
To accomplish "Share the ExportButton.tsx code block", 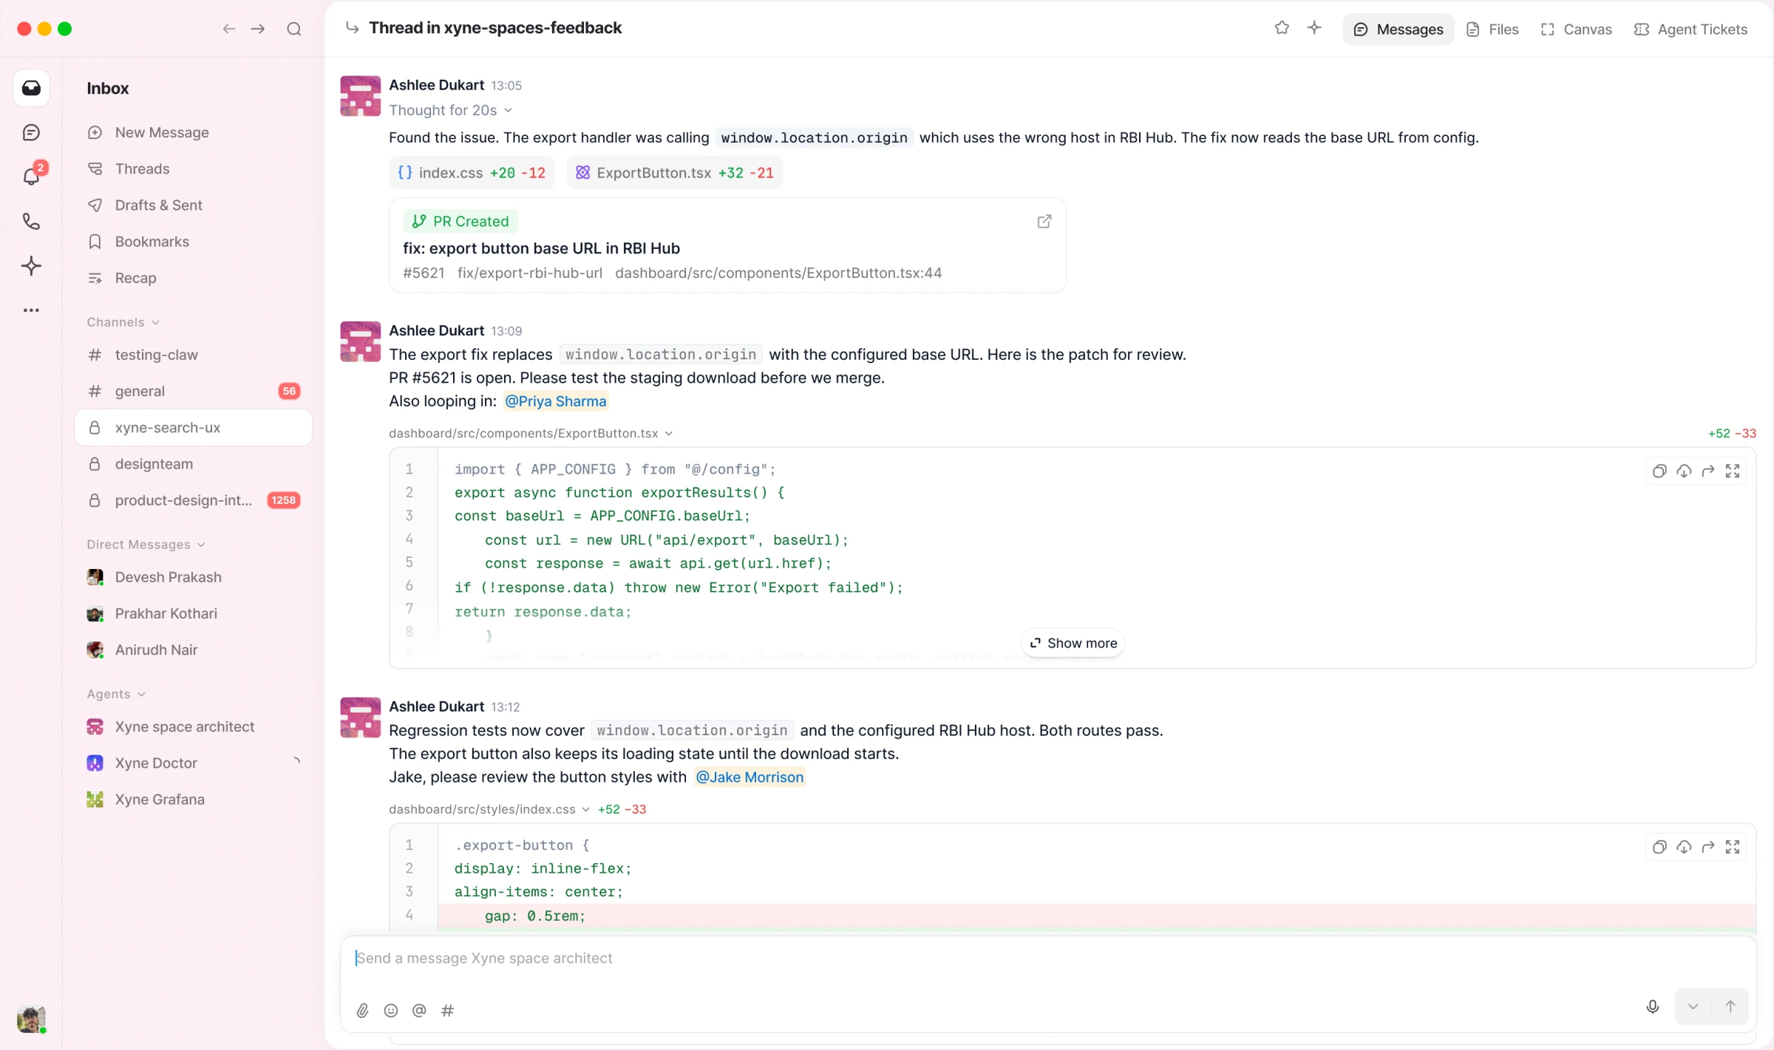I will click(x=1708, y=471).
